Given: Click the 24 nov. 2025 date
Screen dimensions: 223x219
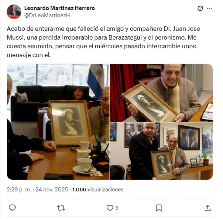Looking at the screenshot, I should click(52, 189).
